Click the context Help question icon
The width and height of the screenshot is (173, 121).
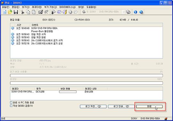tap(141, 12)
